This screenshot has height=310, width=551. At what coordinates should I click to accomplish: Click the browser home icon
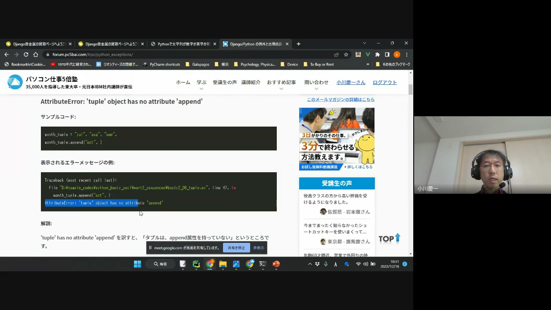coord(36,55)
